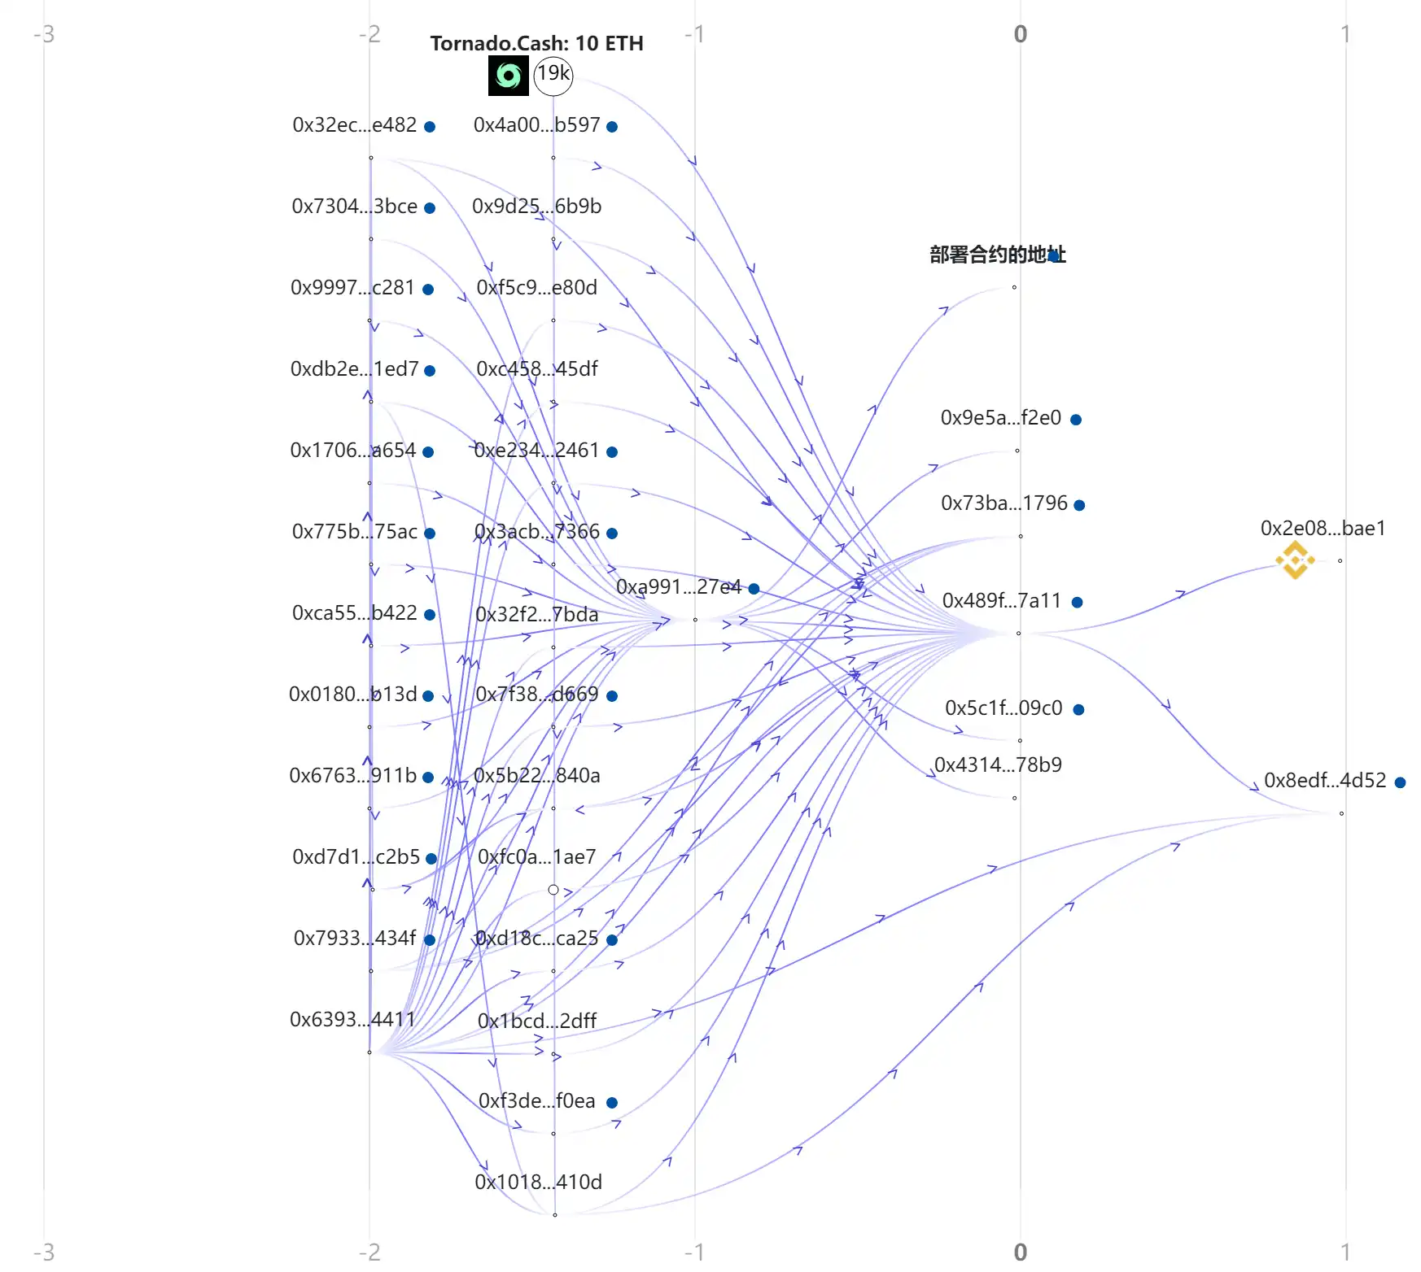This screenshot has width=1421, height=1272.
Task: Click the Tornado.Cash: 10 ETH title
Action: (536, 43)
